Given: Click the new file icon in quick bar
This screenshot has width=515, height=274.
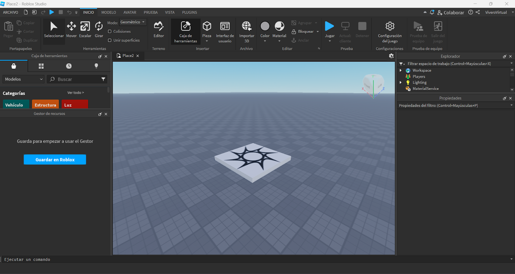Looking at the screenshot, I should pyautogui.click(x=26, y=12).
